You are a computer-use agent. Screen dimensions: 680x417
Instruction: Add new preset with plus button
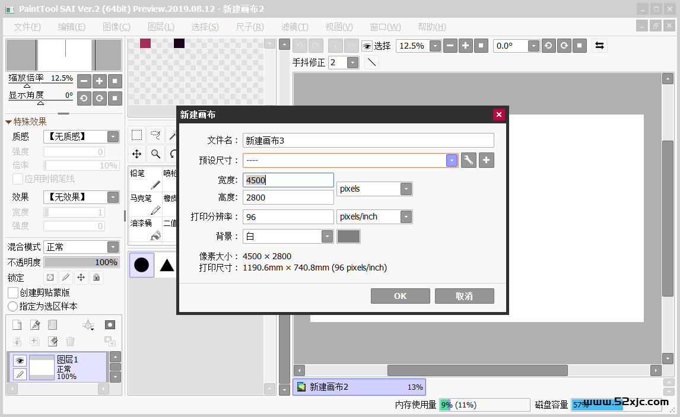pos(487,160)
